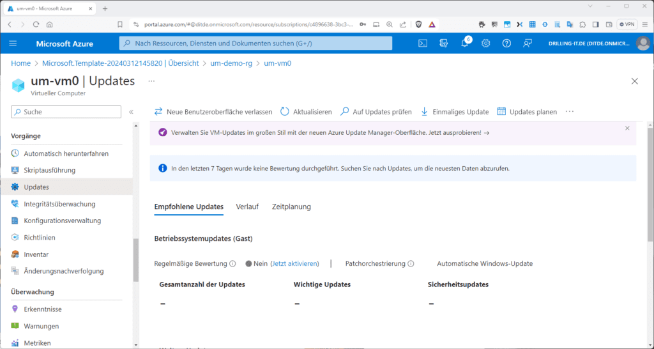Open the directories and subscriptions filter icon
Screen dimensions: 654x349
coord(444,43)
